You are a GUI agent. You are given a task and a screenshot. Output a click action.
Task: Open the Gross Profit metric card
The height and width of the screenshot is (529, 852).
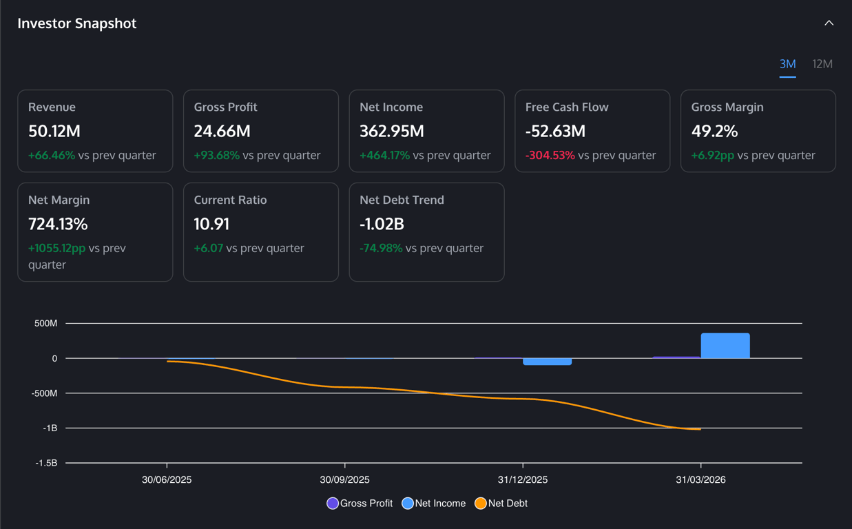261,131
